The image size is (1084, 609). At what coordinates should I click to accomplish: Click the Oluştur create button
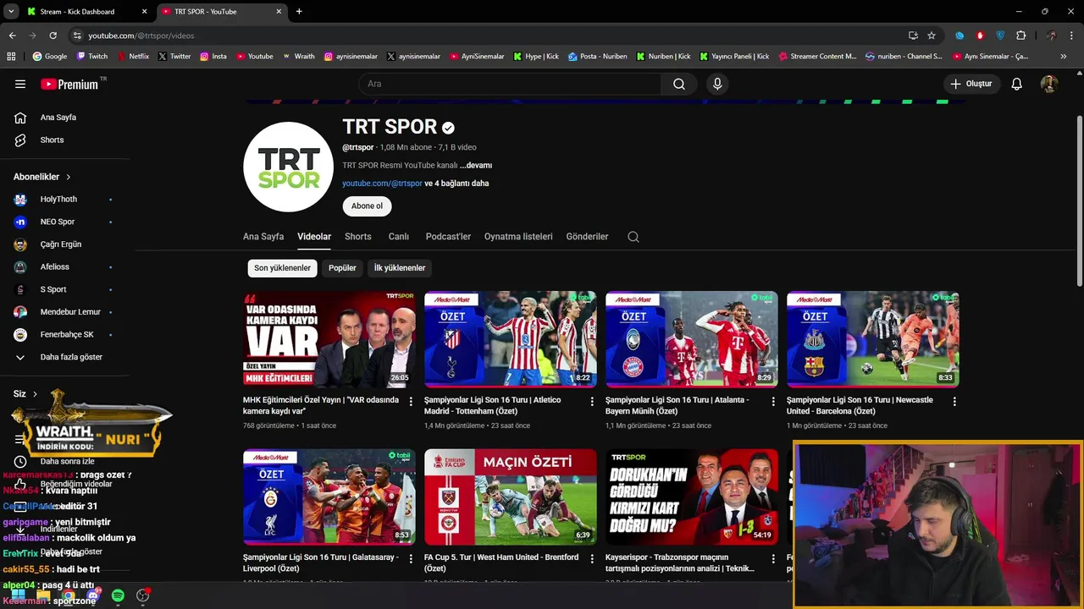click(972, 84)
